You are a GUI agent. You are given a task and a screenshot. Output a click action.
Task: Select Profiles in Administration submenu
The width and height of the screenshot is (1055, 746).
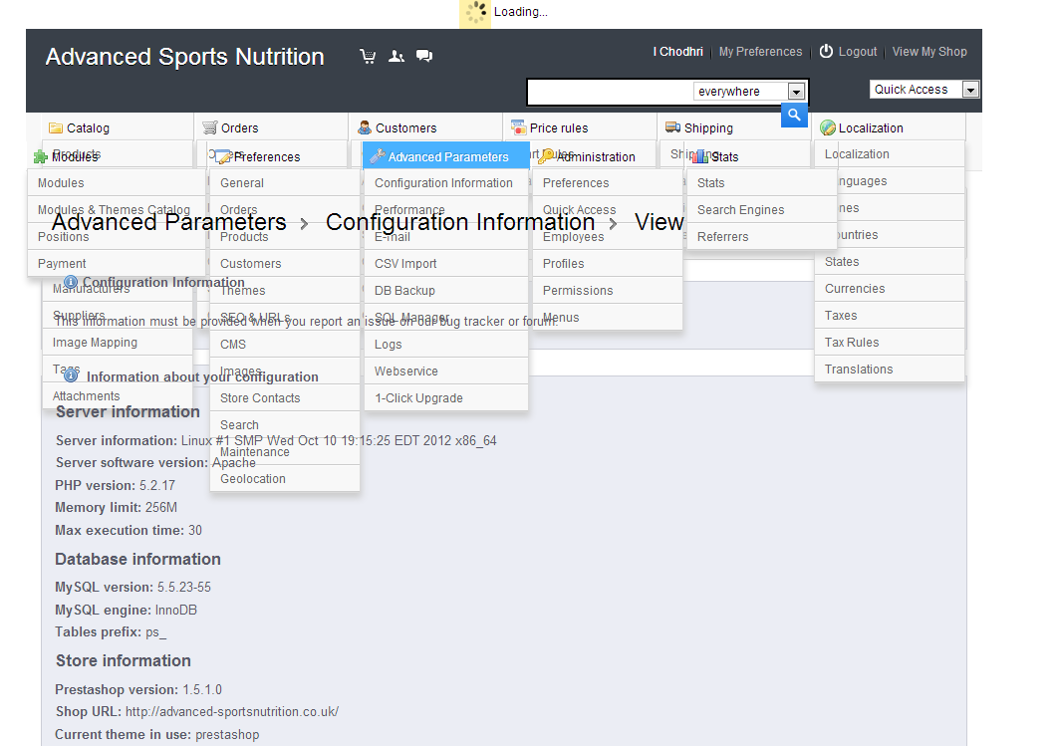(x=608, y=264)
